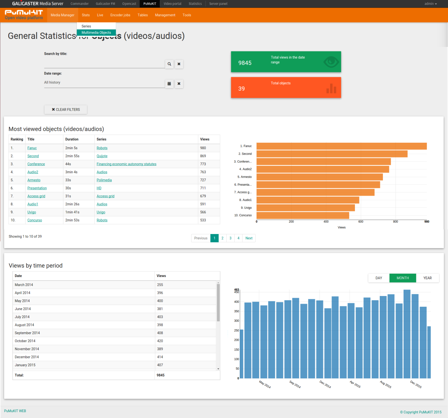Open the Fanuc video link
The image size is (448, 418).
click(x=32, y=148)
